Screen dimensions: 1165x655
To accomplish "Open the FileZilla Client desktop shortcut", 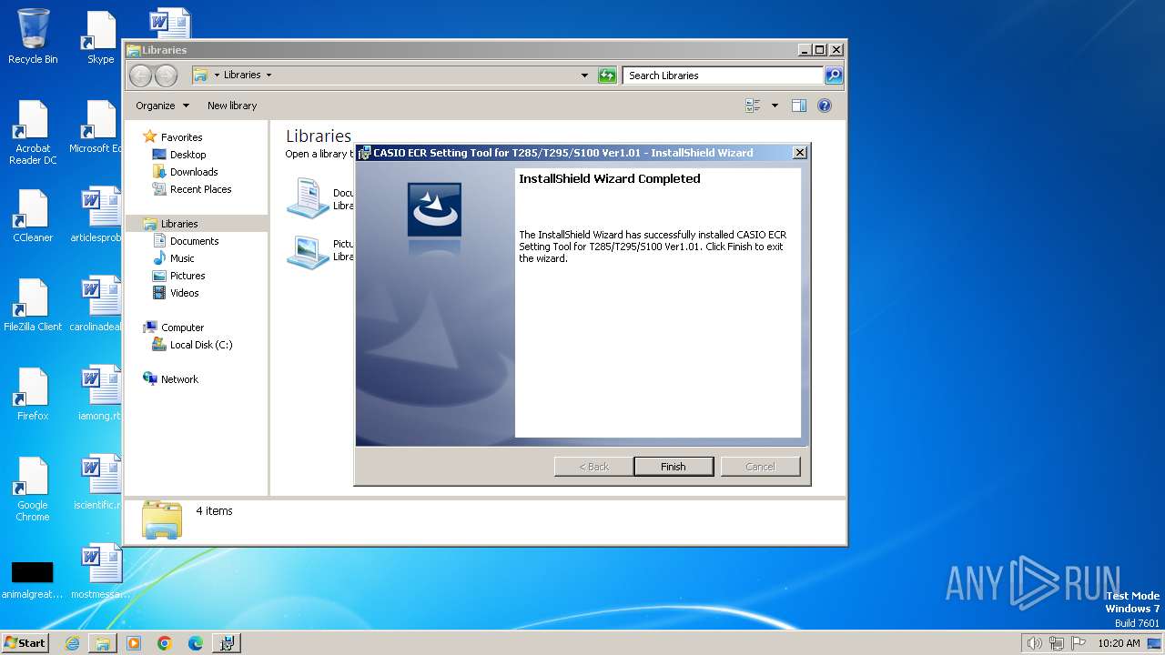I will pos(33,305).
